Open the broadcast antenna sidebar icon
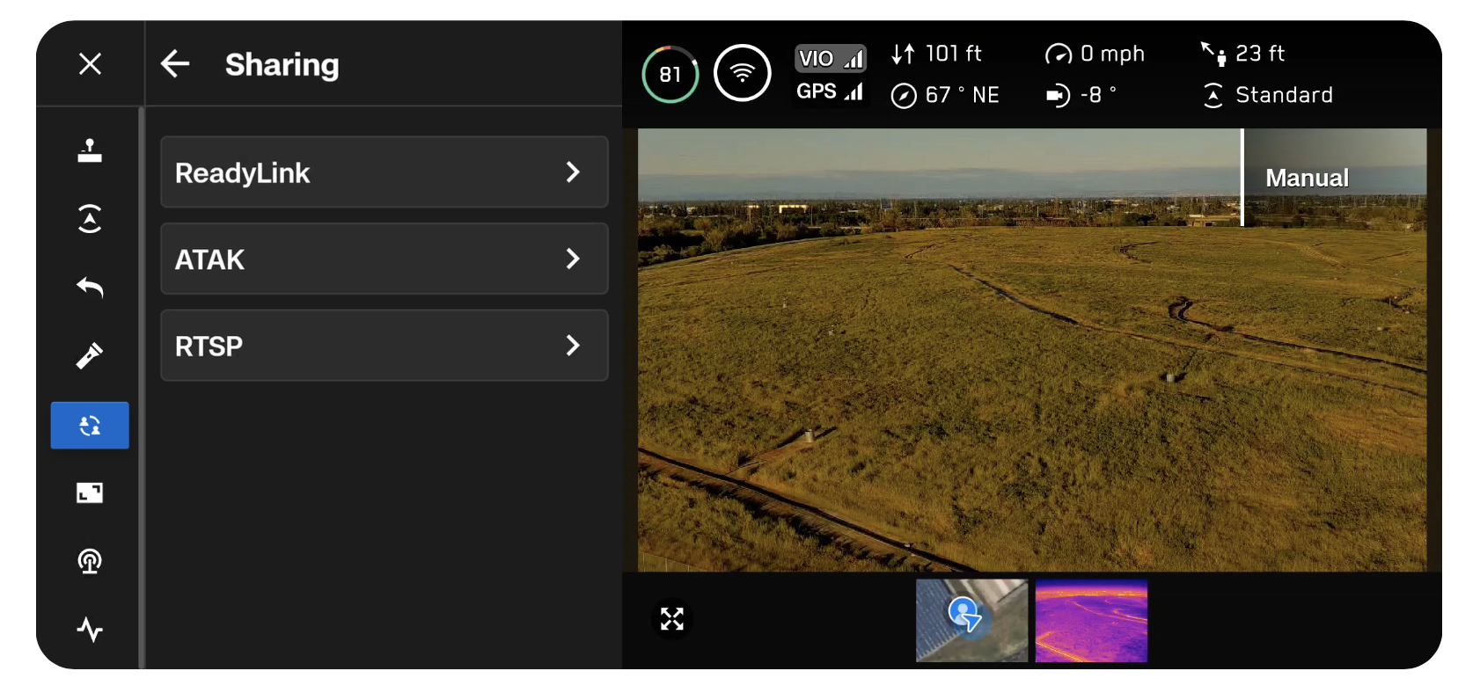1480x693 pixels. click(x=90, y=561)
